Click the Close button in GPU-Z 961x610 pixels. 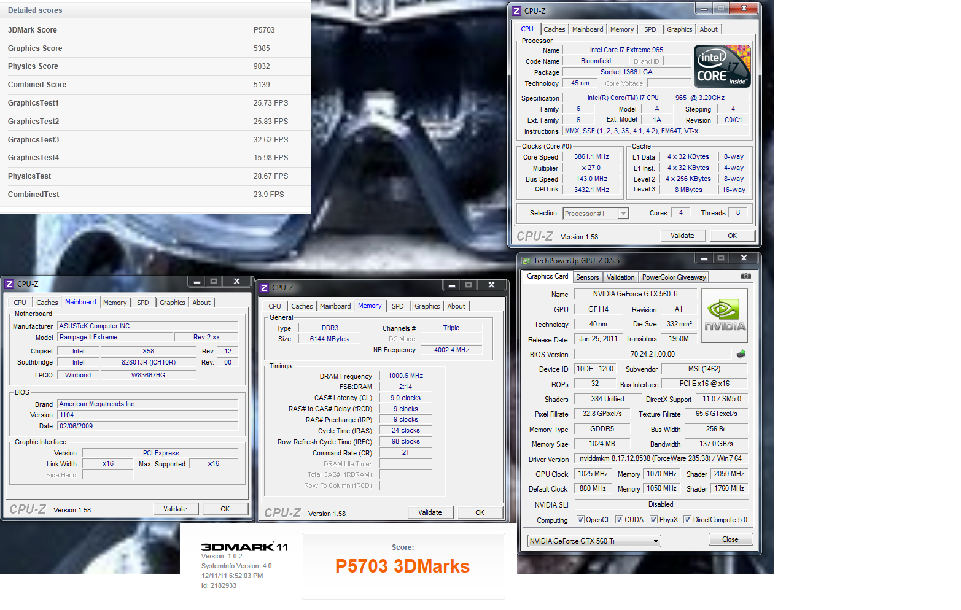pos(730,539)
